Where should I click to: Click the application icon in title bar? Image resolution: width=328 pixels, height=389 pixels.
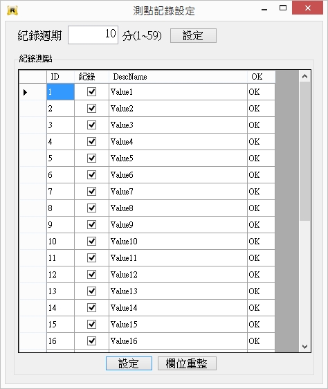(12, 10)
